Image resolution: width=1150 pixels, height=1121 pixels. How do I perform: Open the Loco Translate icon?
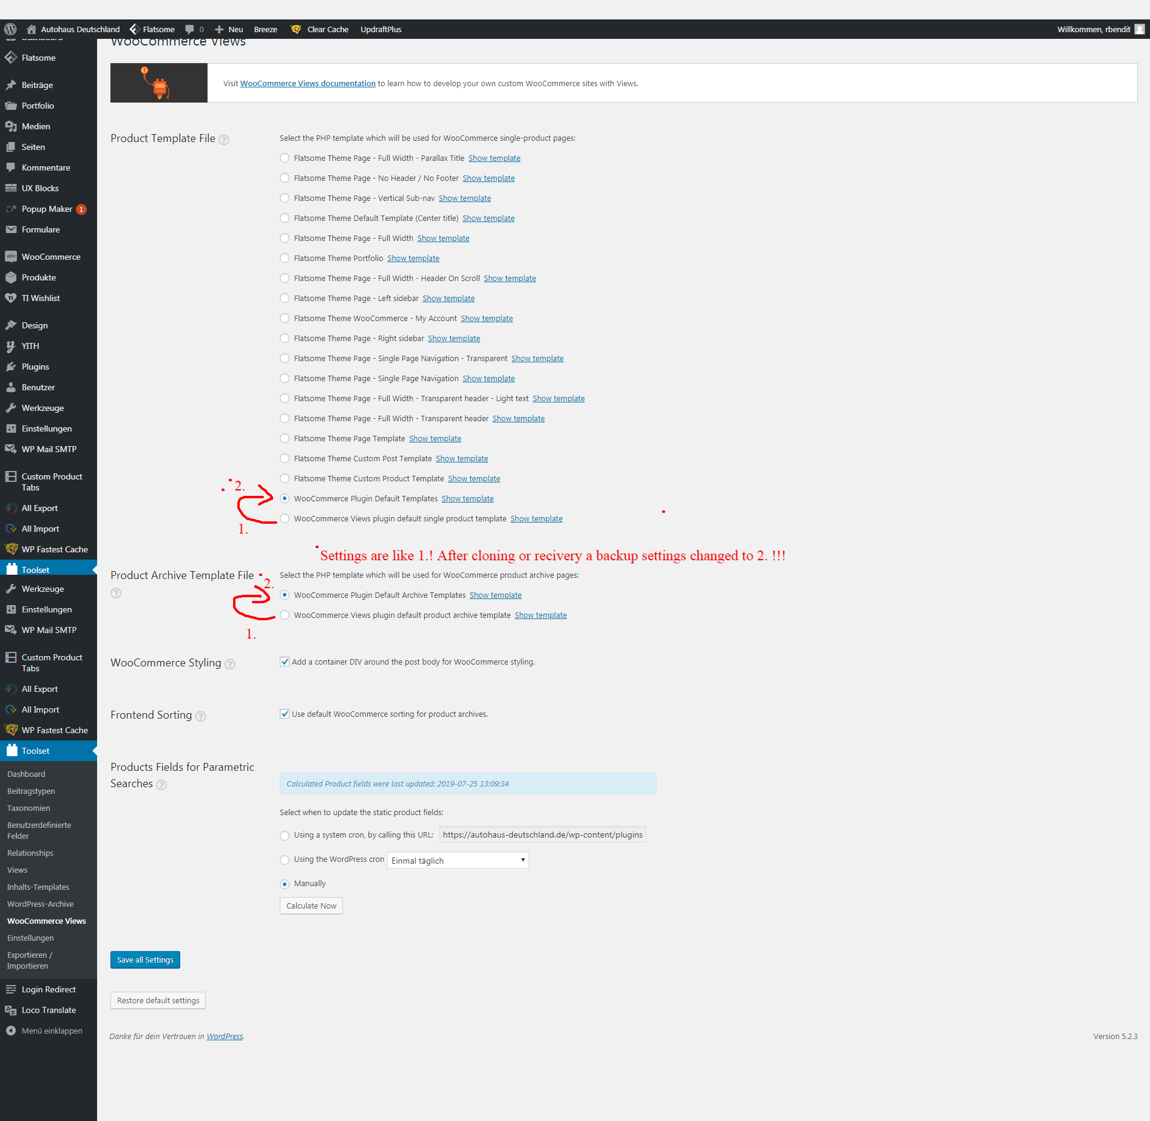coord(11,1010)
